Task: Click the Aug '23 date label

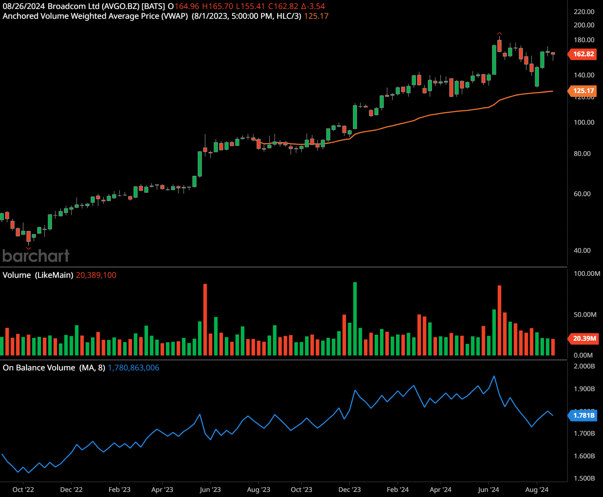Action: click(259, 490)
